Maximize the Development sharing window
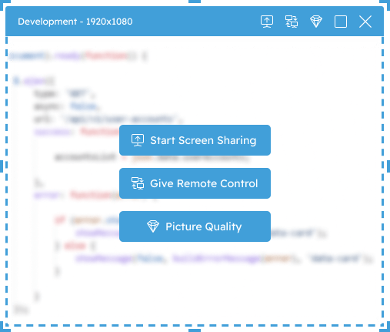Viewport: 390px width, 332px height. click(341, 22)
